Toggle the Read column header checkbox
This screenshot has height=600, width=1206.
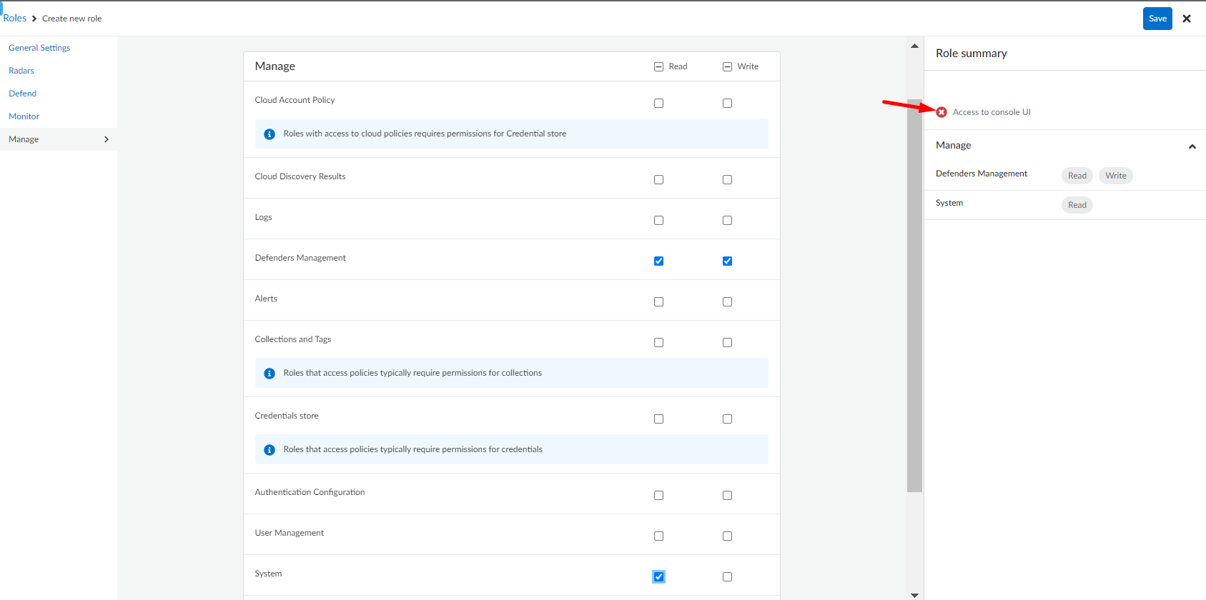[x=658, y=66]
